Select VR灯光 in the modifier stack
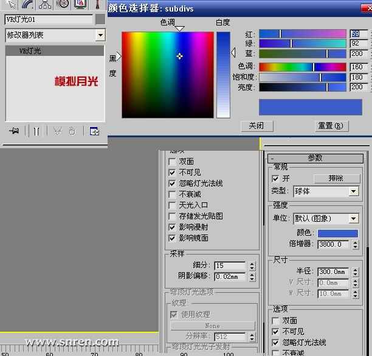This screenshot has height=356, width=372. point(55,51)
